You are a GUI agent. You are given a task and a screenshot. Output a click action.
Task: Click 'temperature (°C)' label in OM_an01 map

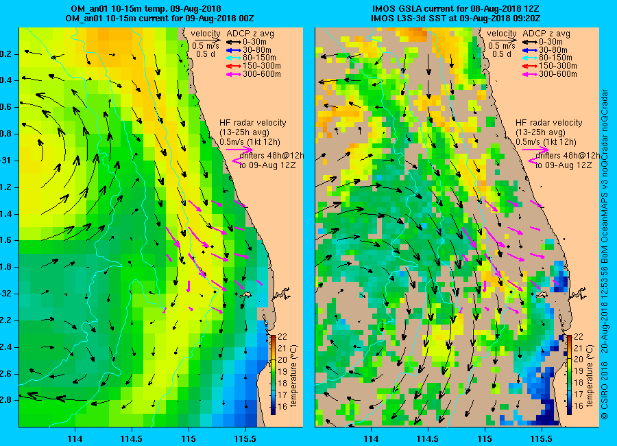tap(294, 376)
